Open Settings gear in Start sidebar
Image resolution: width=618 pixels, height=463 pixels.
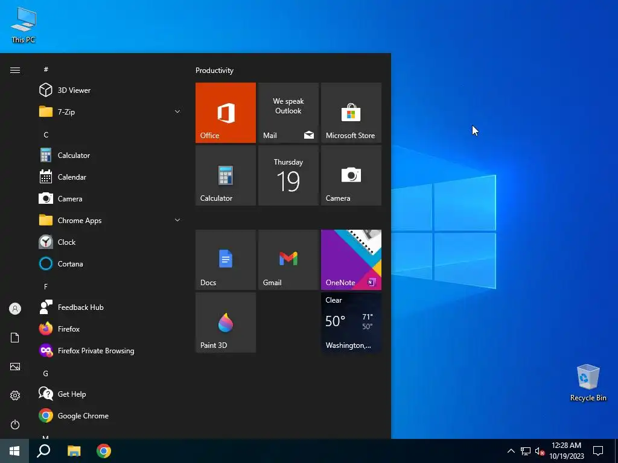pos(15,395)
